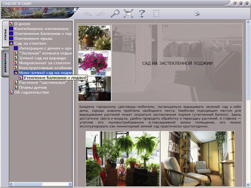This screenshot has width=251, height=188.
Task: Click the open-book icon beside Сад за стеклом
Action: click(x=11, y=44)
